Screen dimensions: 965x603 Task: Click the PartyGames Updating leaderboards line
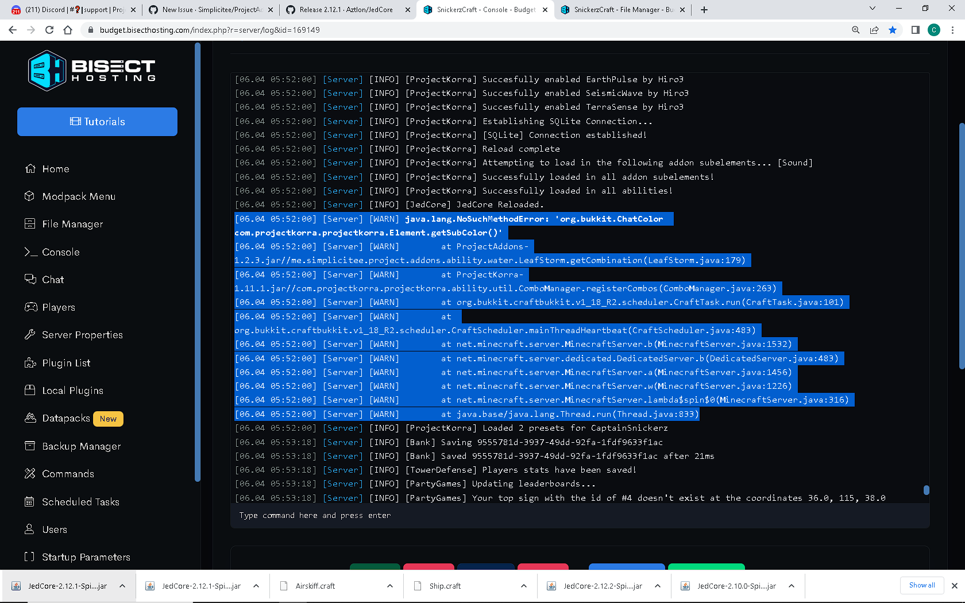pyautogui.click(x=415, y=484)
